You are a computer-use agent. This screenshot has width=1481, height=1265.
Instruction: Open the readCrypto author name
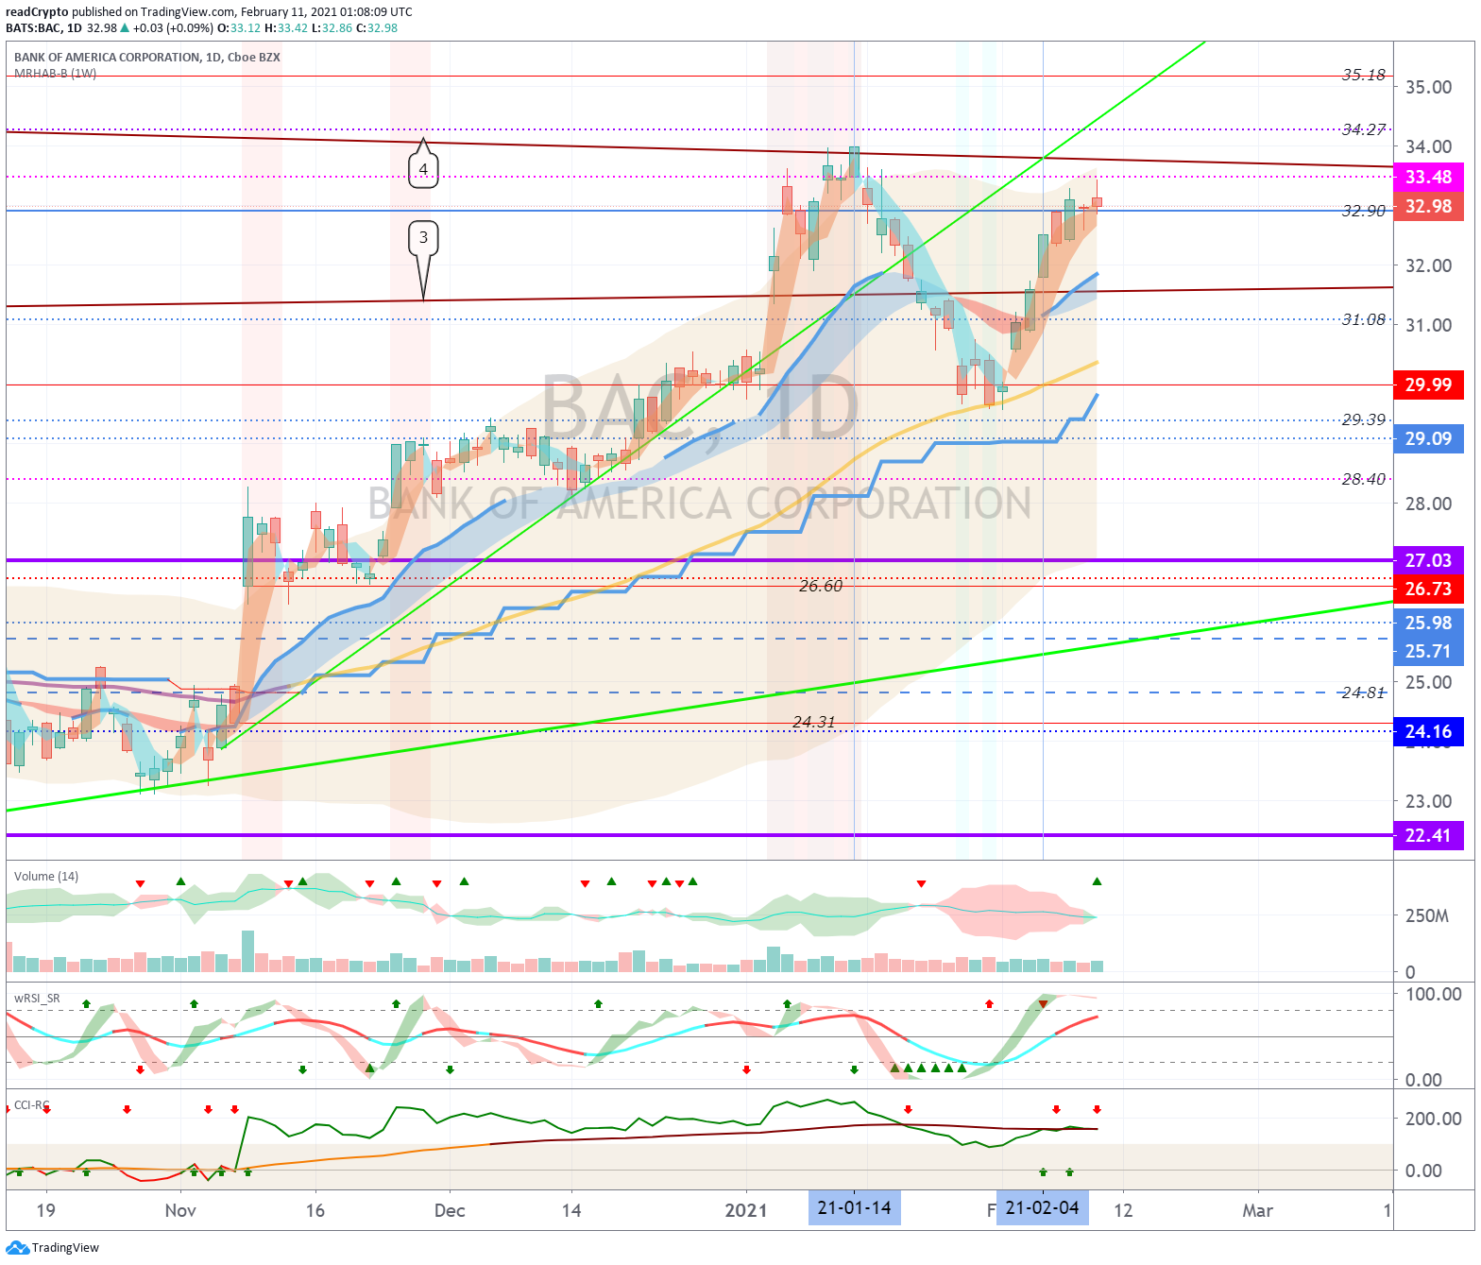click(37, 12)
